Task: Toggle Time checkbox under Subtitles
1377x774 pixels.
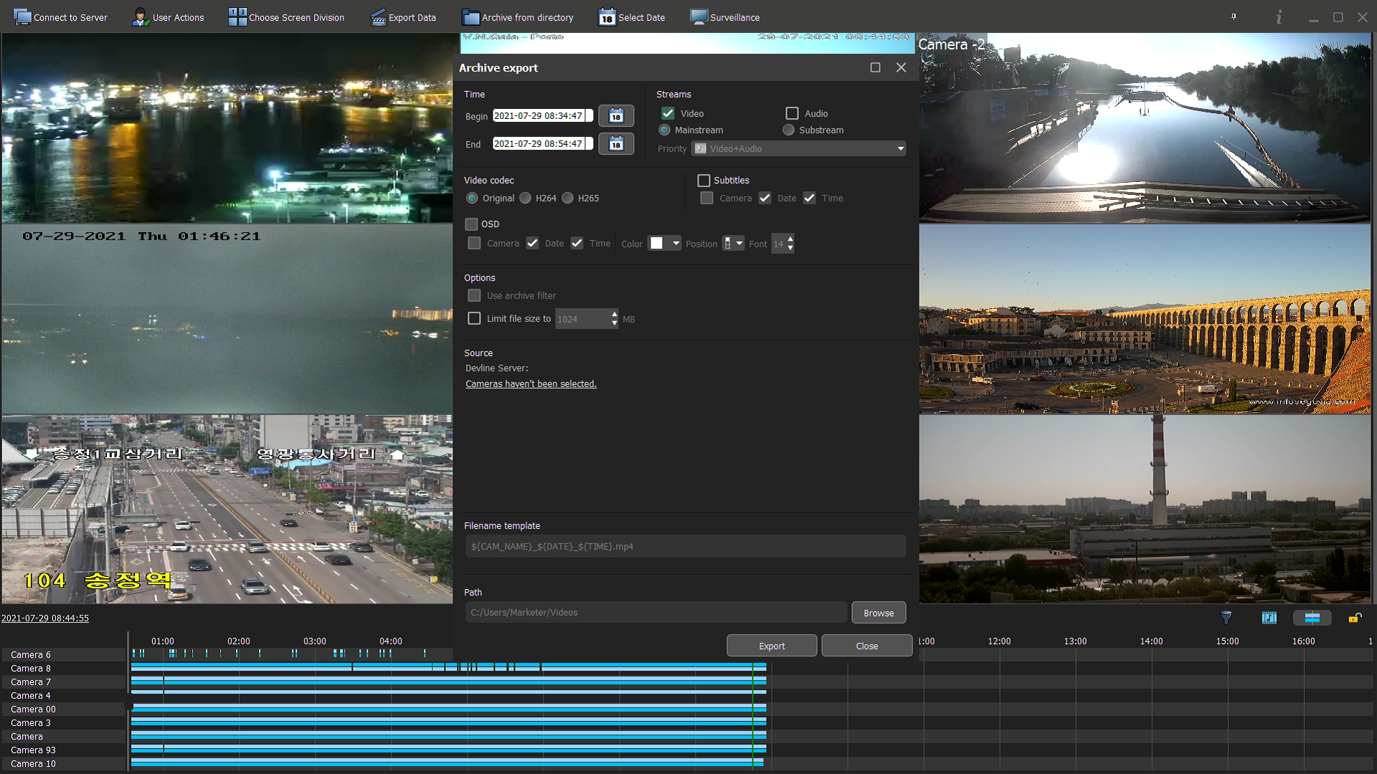Action: pyautogui.click(x=809, y=198)
